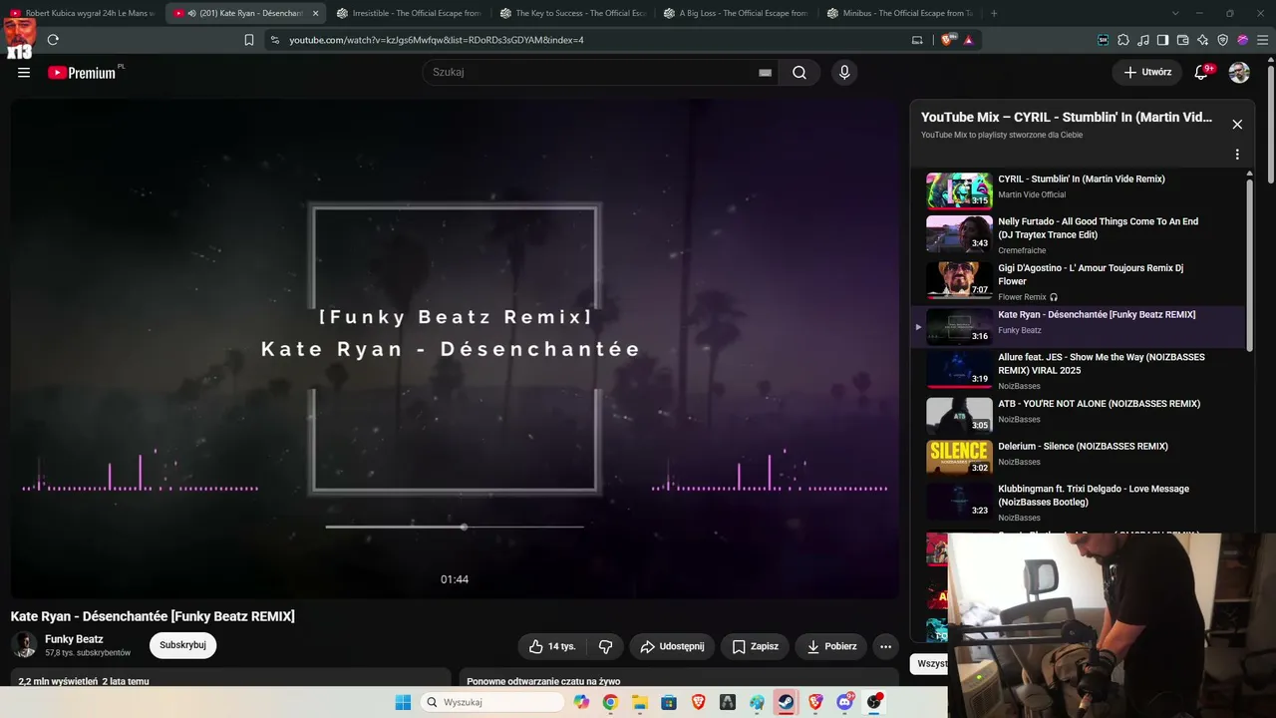
Task: Bookmark this page via the bookmark icon
Action: pyautogui.click(x=249, y=40)
